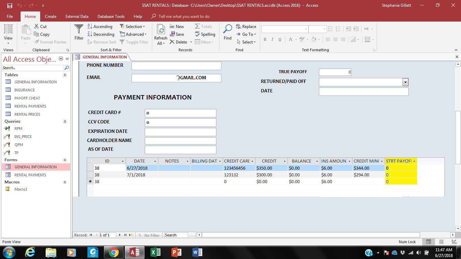Launch Chrome from the taskbar
Screen dimensions: 461x259
(113, 252)
